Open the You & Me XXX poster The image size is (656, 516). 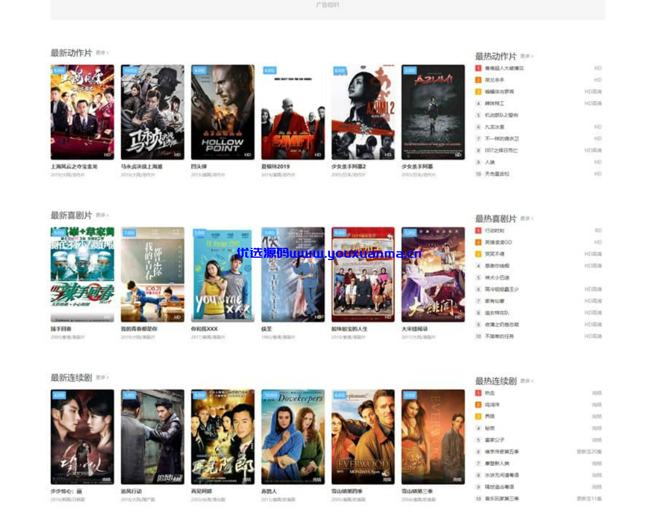pyautogui.click(x=222, y=275)
